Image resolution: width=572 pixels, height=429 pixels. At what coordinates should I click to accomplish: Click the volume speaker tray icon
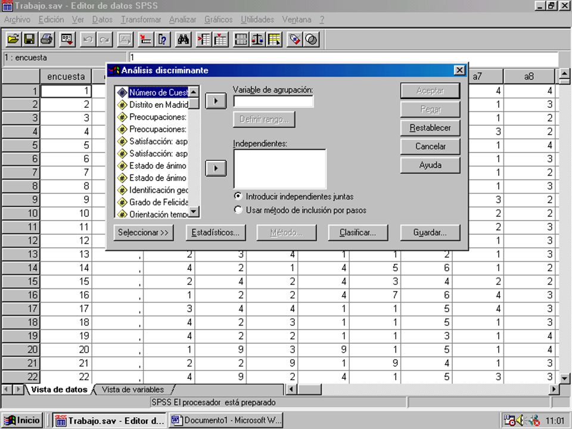(521, 420)
